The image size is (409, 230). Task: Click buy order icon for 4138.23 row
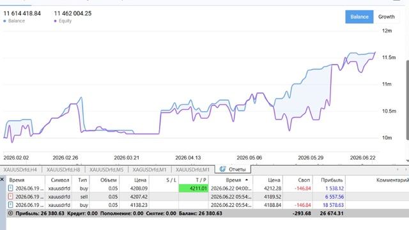click(x=10, y=204)
